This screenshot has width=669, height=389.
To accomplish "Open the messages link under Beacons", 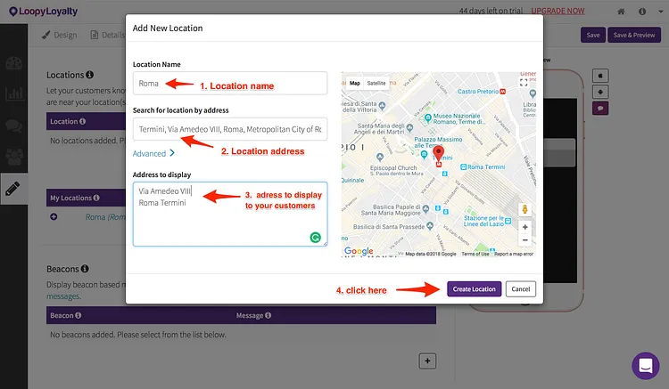I will [x=63, y=296].
